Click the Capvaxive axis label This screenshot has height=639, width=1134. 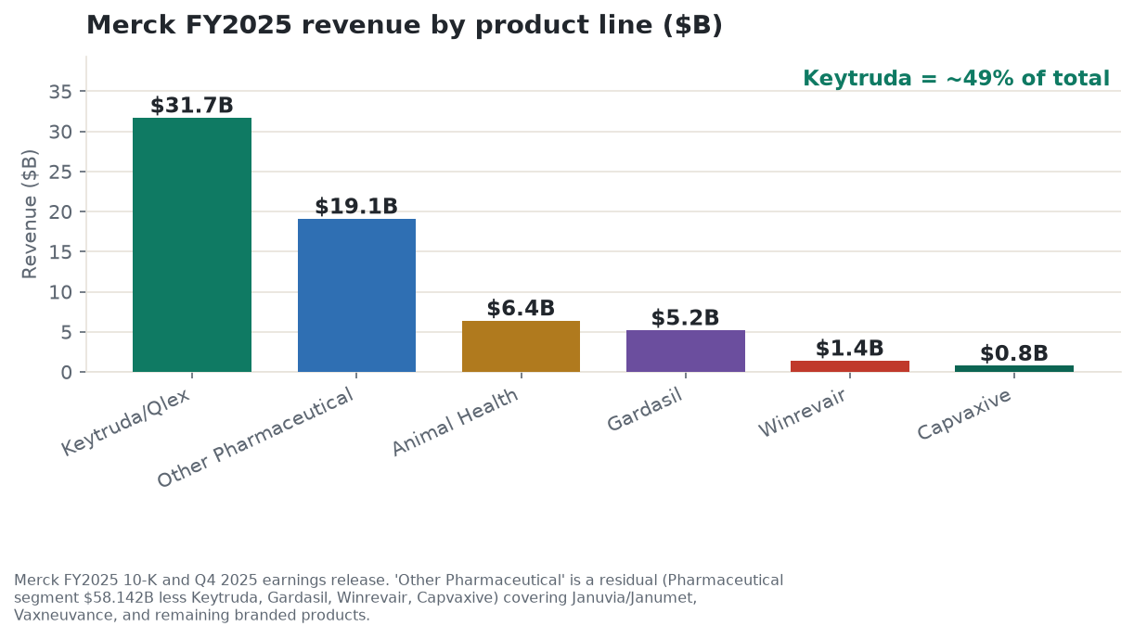[964, 414]
